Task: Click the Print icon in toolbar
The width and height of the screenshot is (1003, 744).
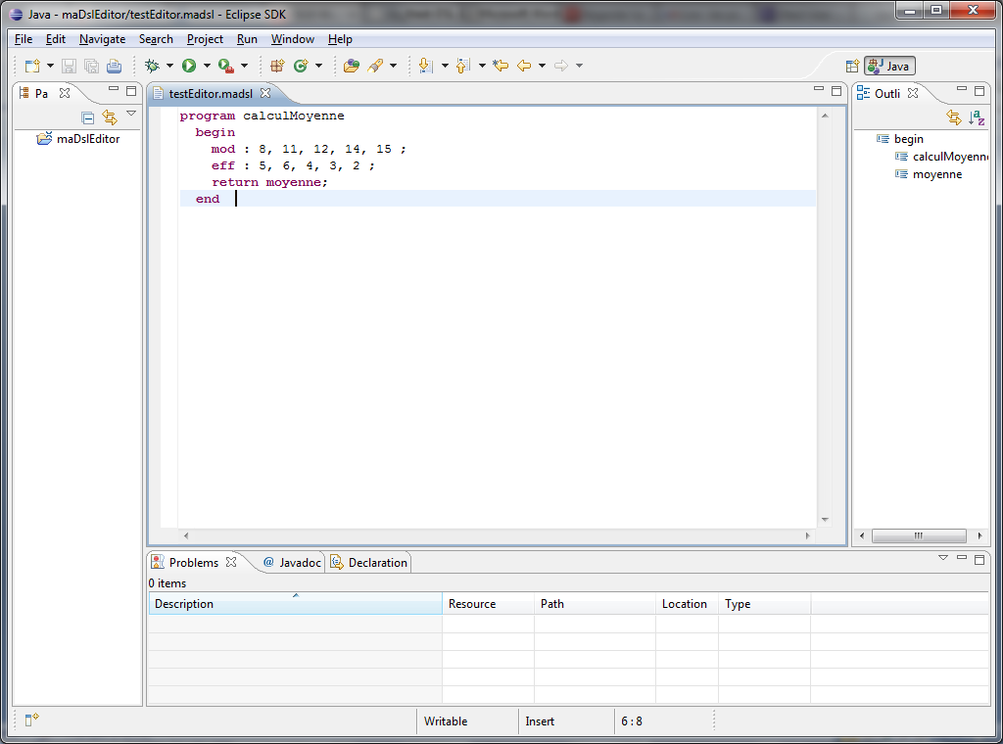Action: (114, 66)
